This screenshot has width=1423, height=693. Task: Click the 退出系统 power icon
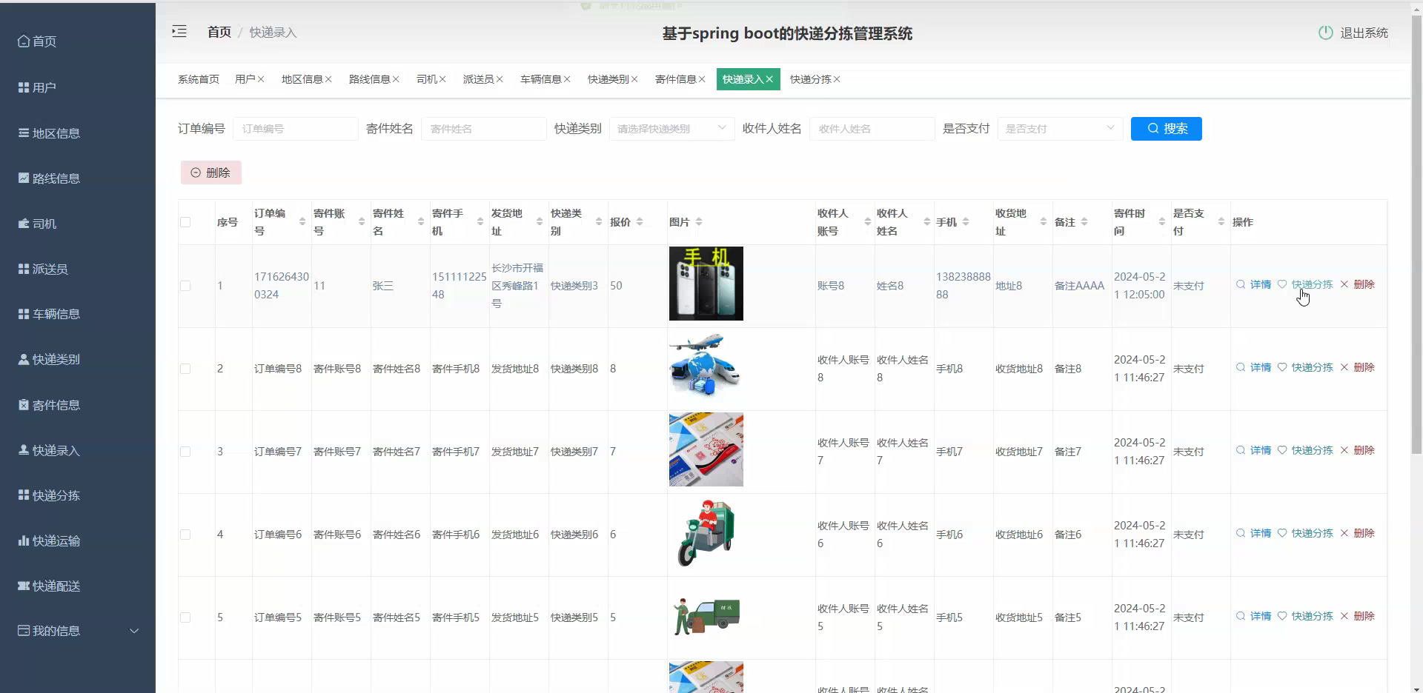tap(1325, 32)
